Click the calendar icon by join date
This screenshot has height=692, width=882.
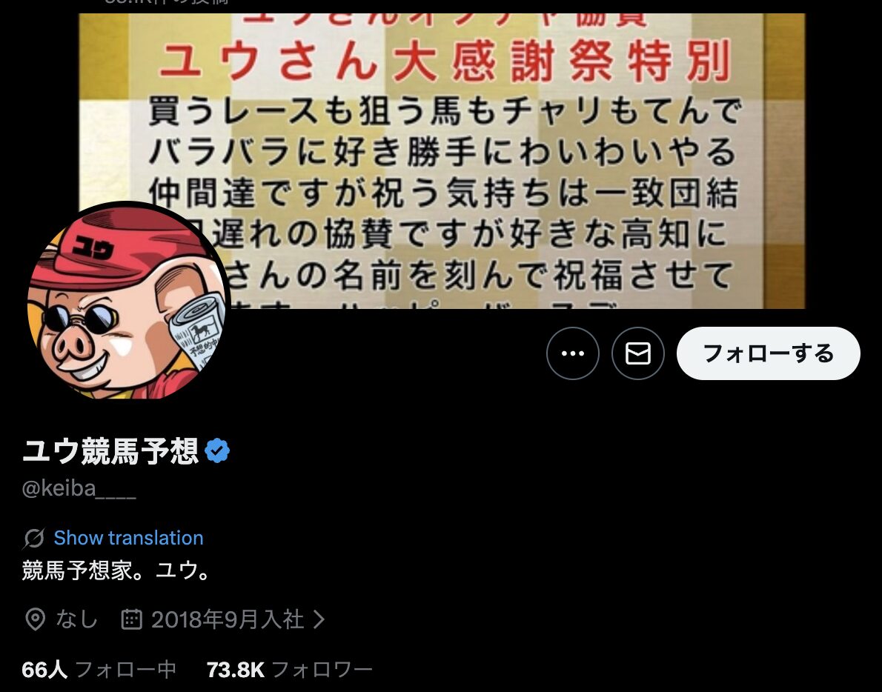(x=132, y=619)
